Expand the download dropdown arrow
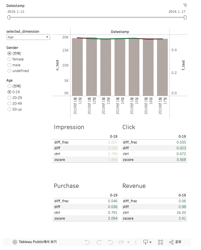This screenshot has height=250, width=201. coord(150,242)
